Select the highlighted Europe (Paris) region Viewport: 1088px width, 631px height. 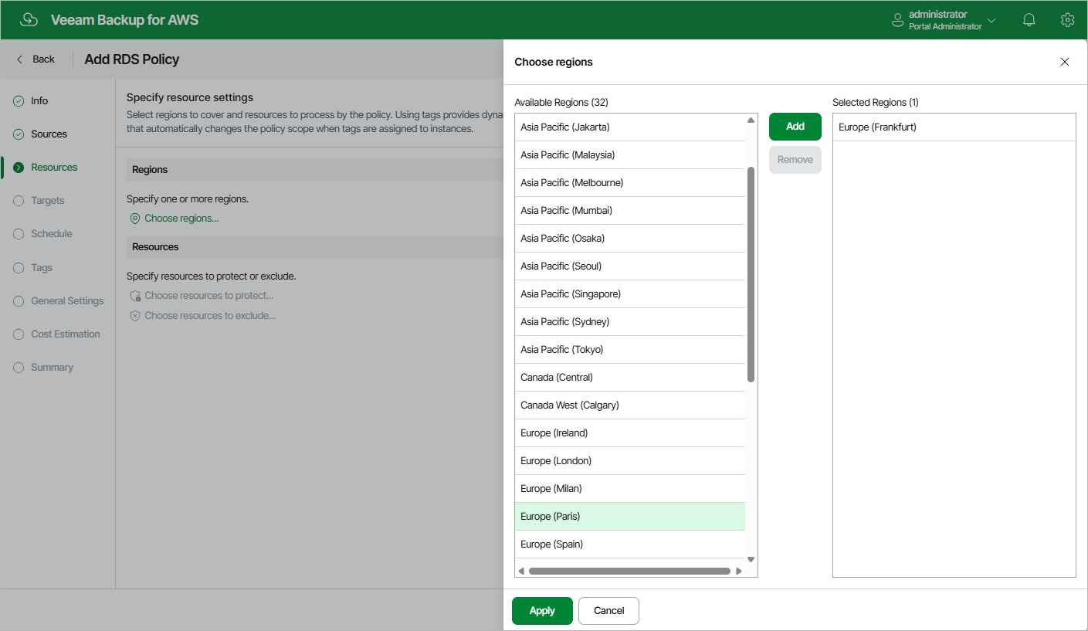click(x=630, y=517)
